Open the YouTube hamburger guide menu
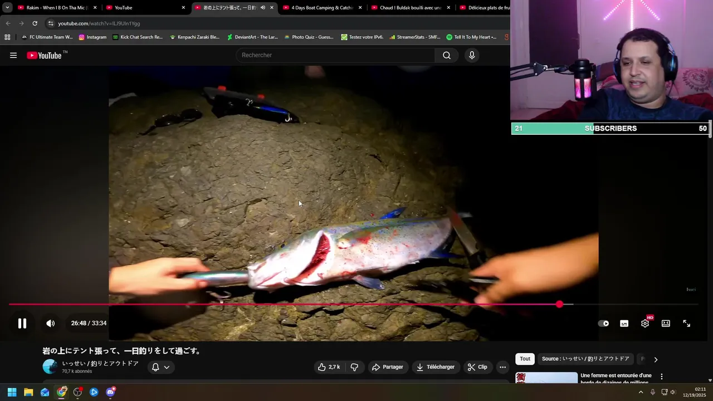This screenshot has width=713, height=401. click(13, 55)
